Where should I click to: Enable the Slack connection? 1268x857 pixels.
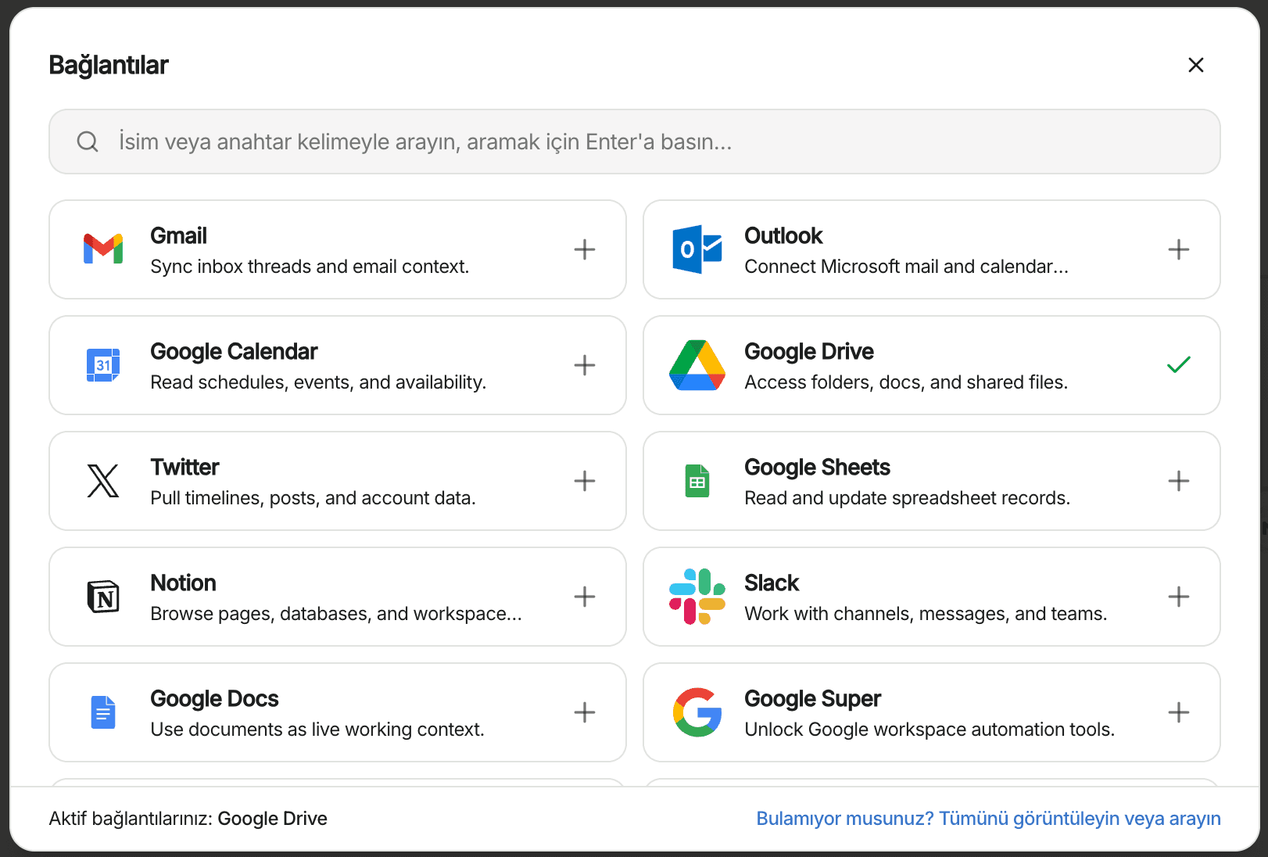pyautogui.click(x=1178, y=596)
